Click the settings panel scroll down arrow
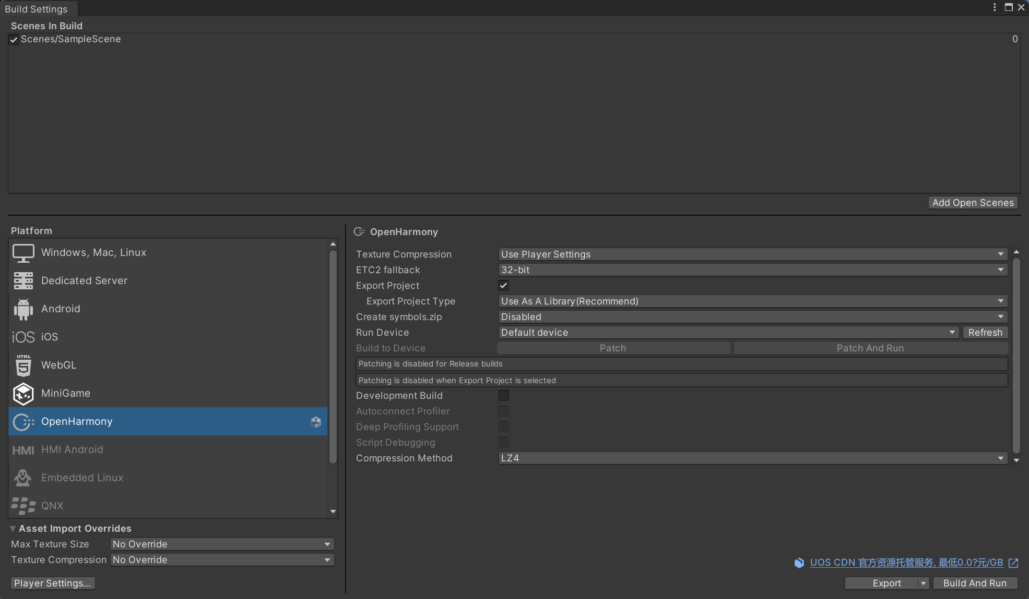Image resolution: width=1029 pixels, height=599 pixels. [1016, 460]
